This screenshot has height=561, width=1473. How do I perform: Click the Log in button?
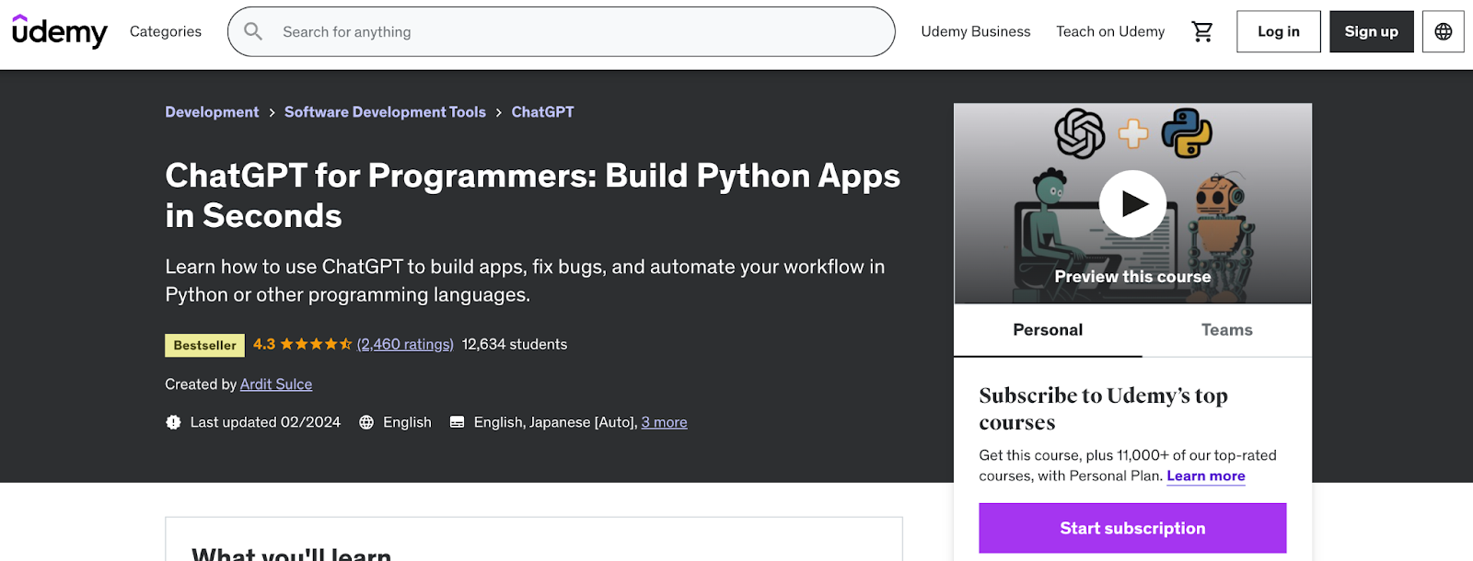[1279, 31]
